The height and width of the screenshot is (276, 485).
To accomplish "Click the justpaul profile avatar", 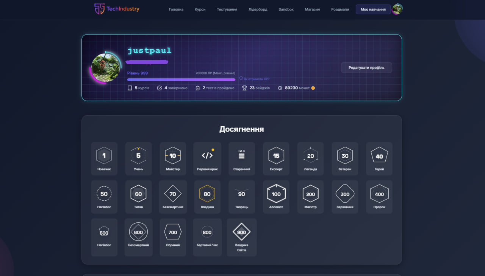I will coord(105,67).
